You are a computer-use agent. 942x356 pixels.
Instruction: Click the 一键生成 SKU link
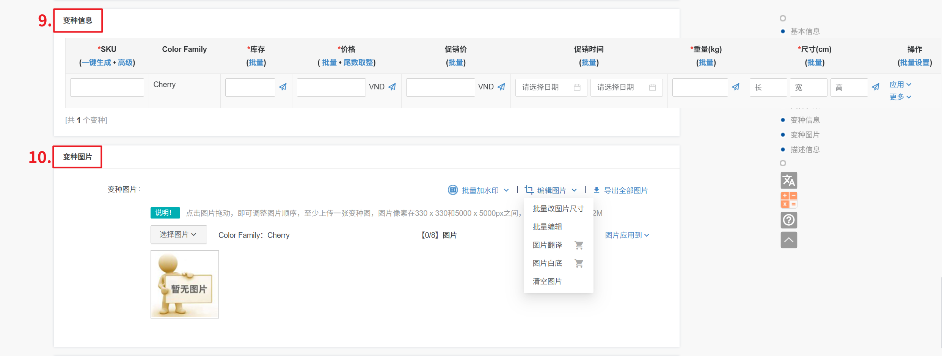tap(97, 62)
